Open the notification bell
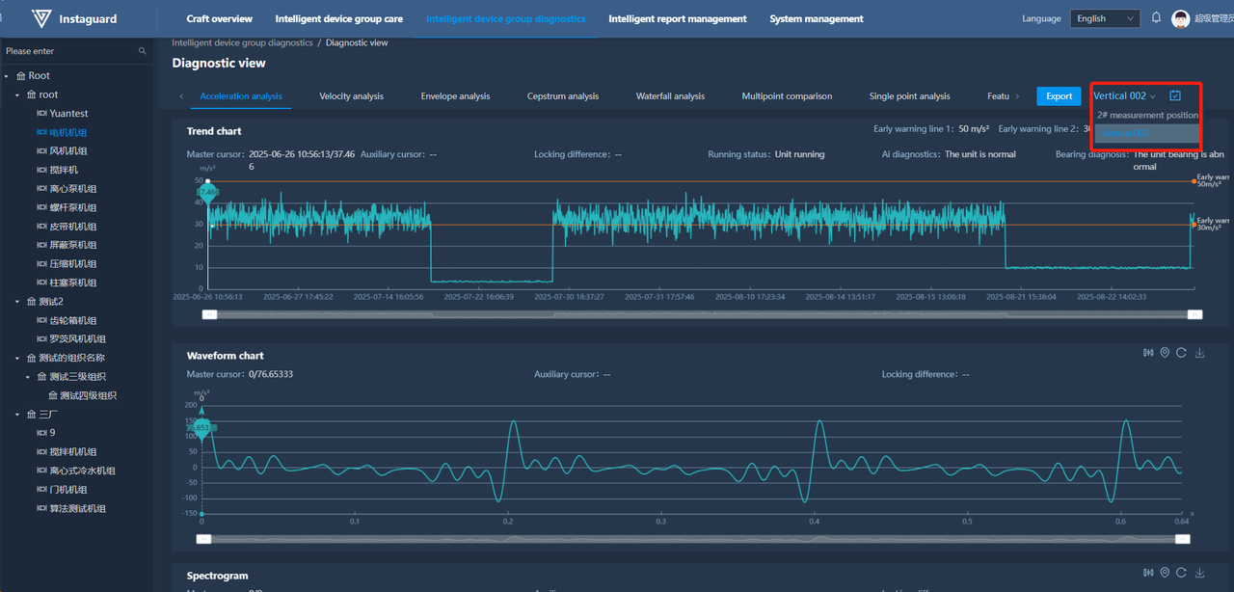Image resolution: width=1234 pixels, height=592 pixels. [x=1156, y=18]
